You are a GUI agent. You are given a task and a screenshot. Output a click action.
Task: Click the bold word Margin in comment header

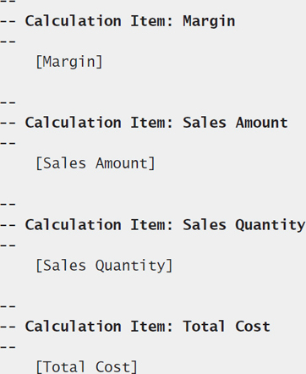(209, 21)
